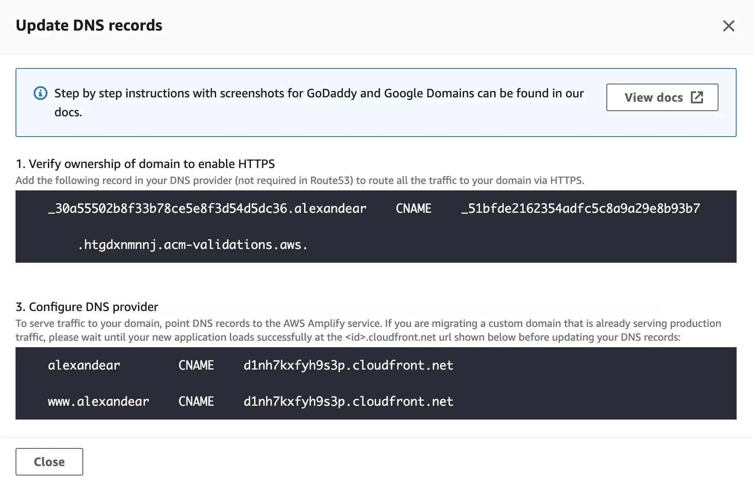
Task: Click the external link icon inside View docs
Action: pos(698,98)
